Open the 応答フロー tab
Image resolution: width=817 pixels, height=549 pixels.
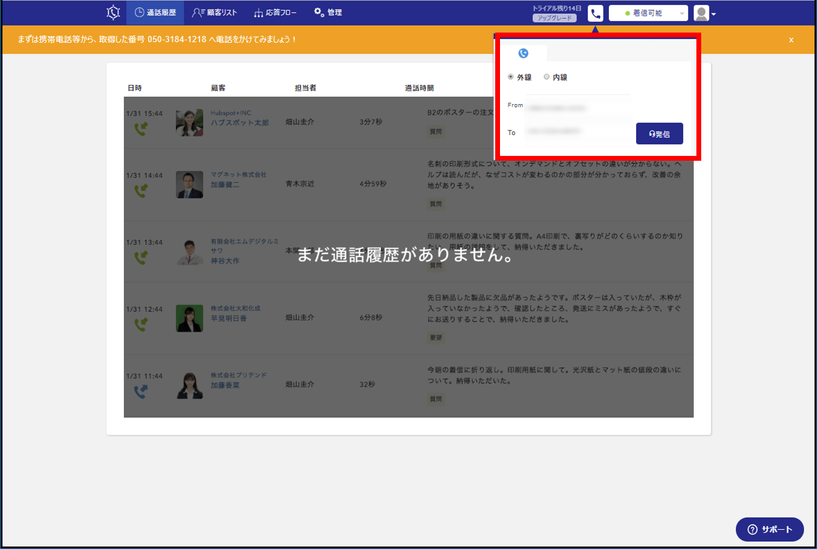(x=275, y=12)
